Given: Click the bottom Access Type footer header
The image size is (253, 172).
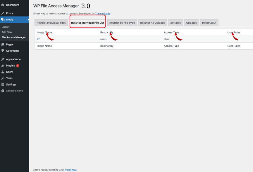Looking at the screenshot, I should [x=171, y=46].
